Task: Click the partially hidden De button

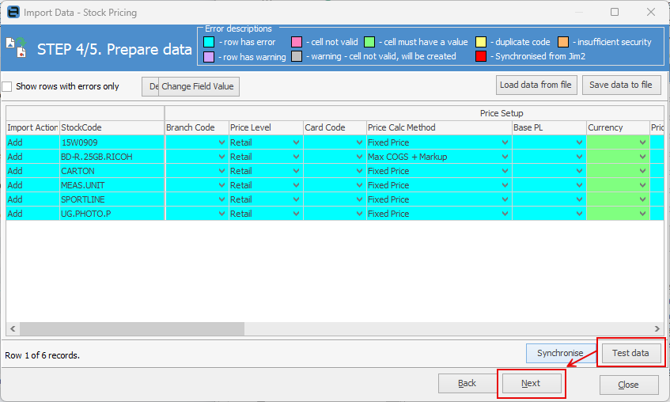Action: tap(150, 86)
